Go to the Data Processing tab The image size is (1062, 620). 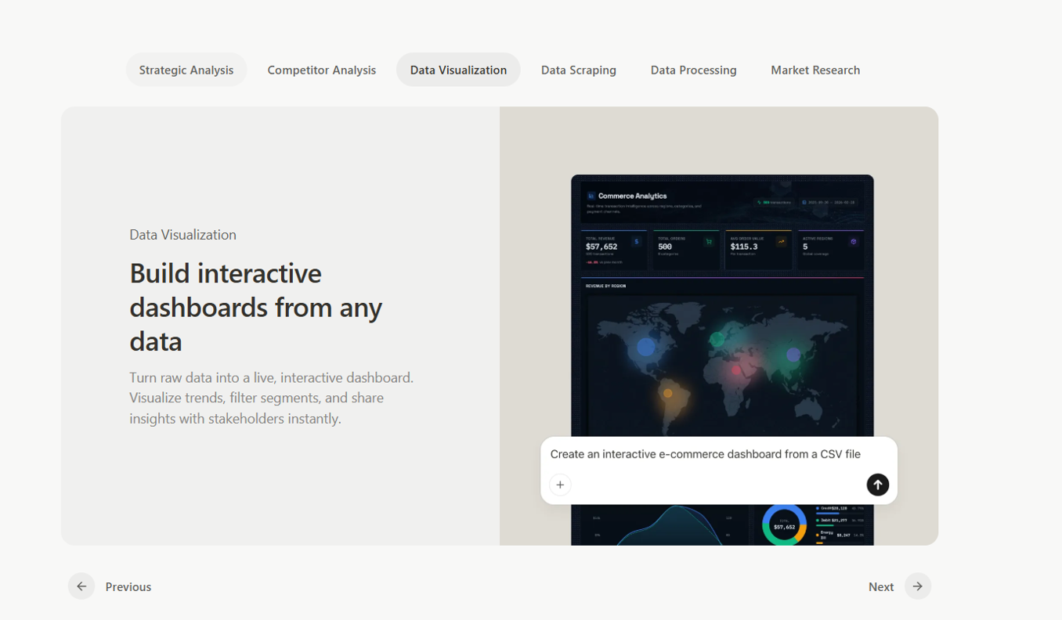click(x=694, y=70)
